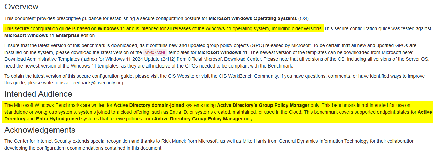Click bold Microsoft Windows 11 Enterprise text
434x153 pixels.
coord(42,35)
